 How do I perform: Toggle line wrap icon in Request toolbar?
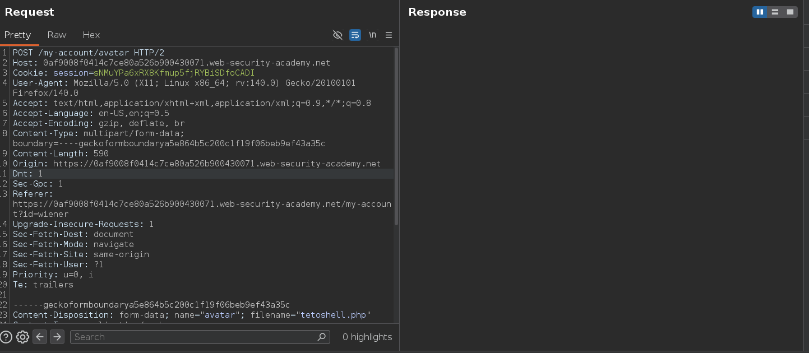point(355,35)
